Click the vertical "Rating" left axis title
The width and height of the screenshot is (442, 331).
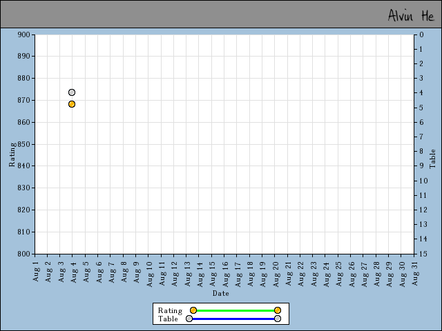(x=12, y=155)
